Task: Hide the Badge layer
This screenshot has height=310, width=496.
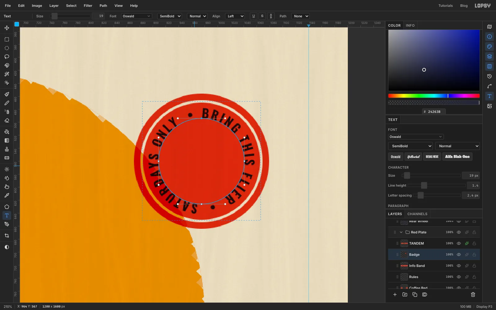Action: [x=459, y=255]
